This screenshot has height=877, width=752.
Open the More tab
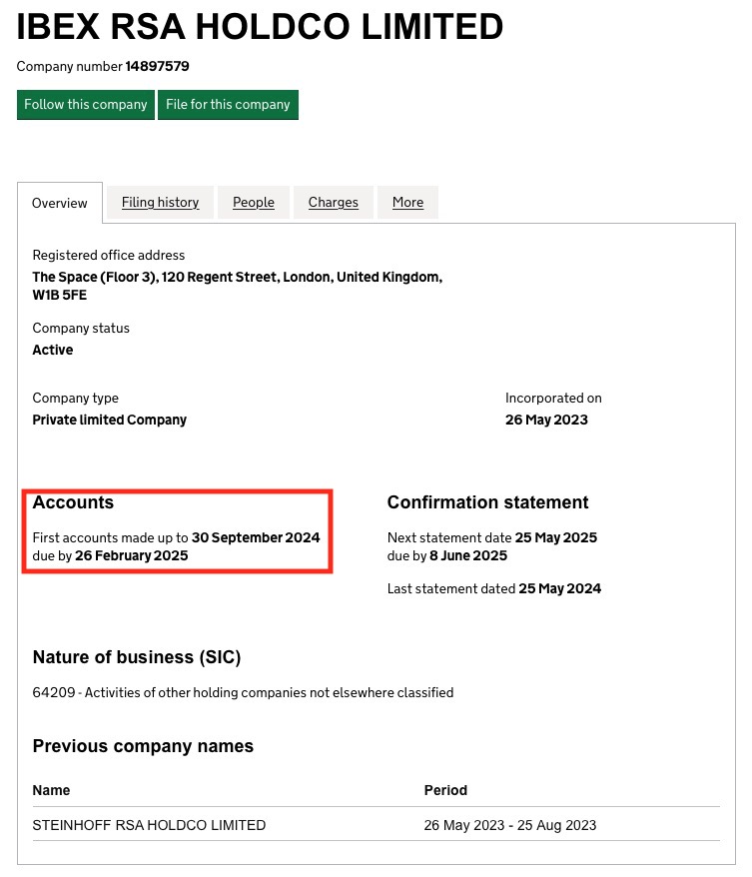(407, 203)
